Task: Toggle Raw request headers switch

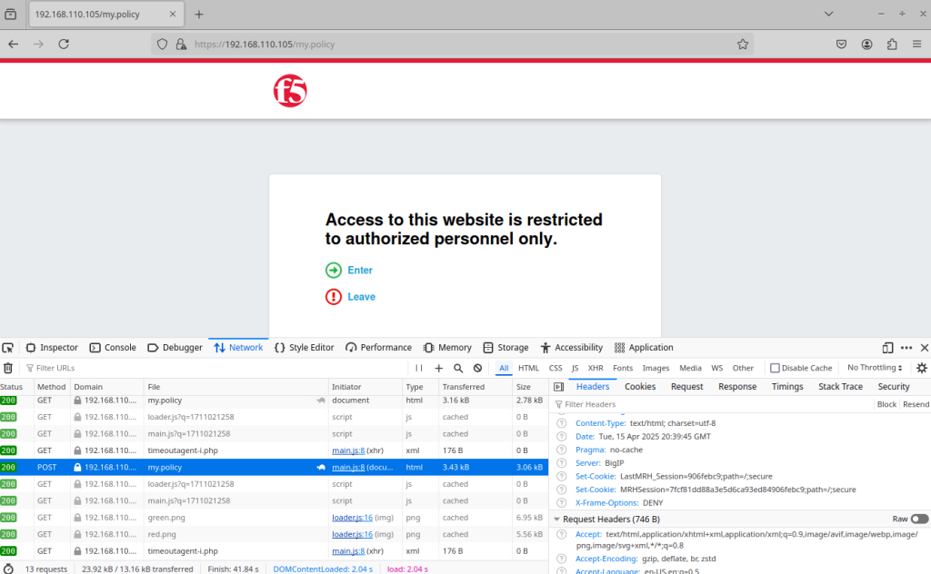Action: coord(919,519)
